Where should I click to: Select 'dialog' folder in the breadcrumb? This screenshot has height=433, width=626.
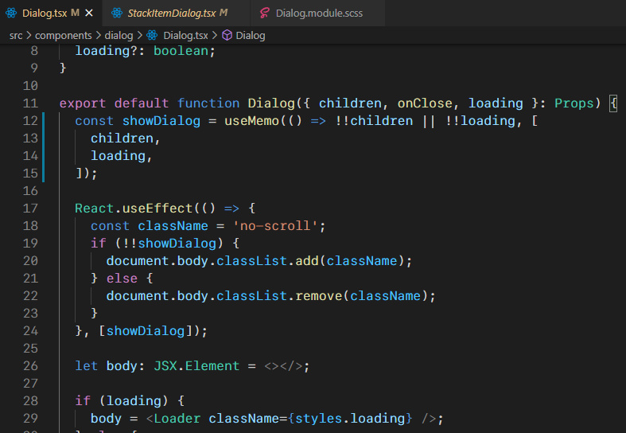[119, 36]
